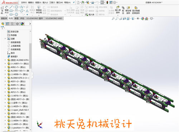Expand the (固定) AL3060-670 component node
This screenshot has width=179, height=132.
coord(5,60)
